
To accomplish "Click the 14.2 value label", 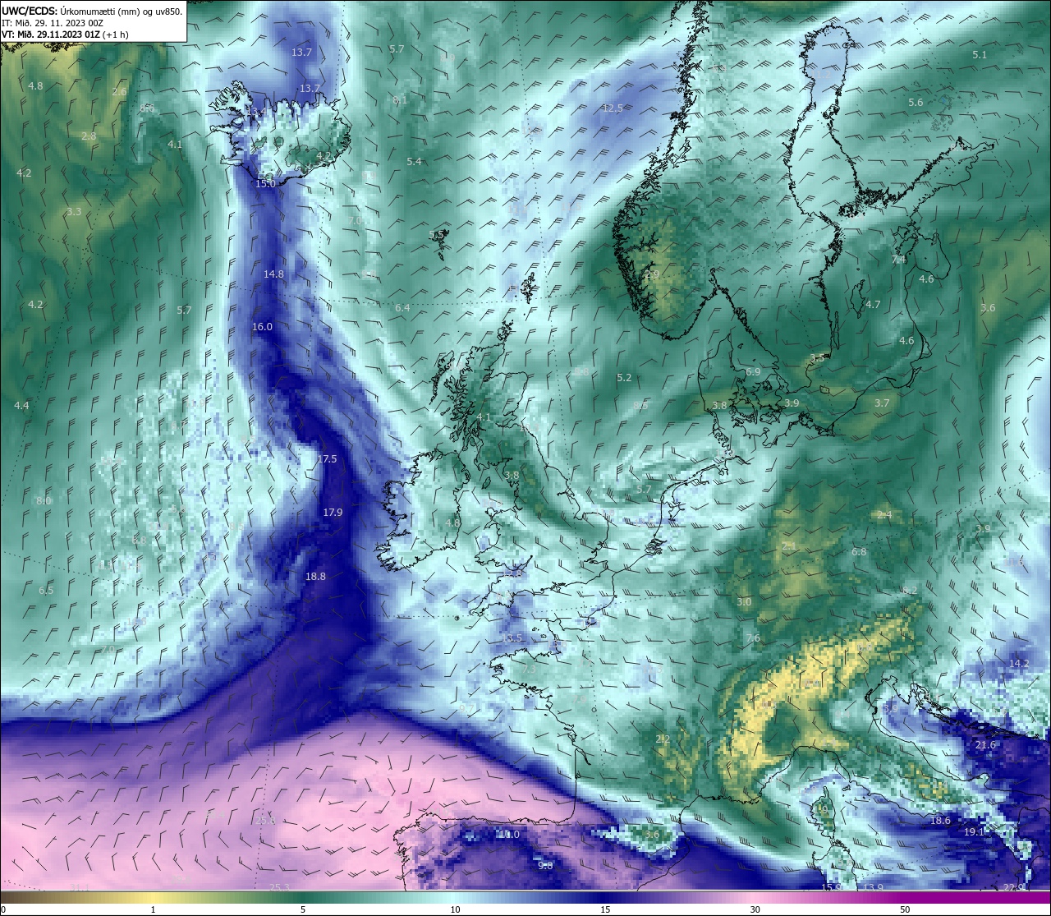I will pos(1019,664).
